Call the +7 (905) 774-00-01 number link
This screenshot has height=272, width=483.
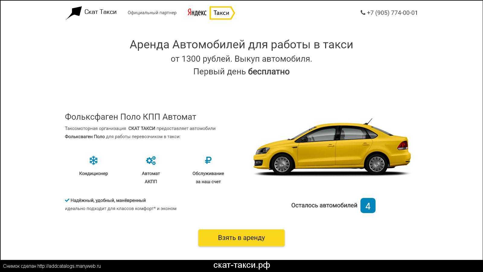392,13
